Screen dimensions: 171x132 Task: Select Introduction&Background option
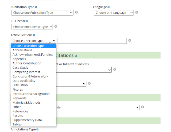click(x=33, y=94)
